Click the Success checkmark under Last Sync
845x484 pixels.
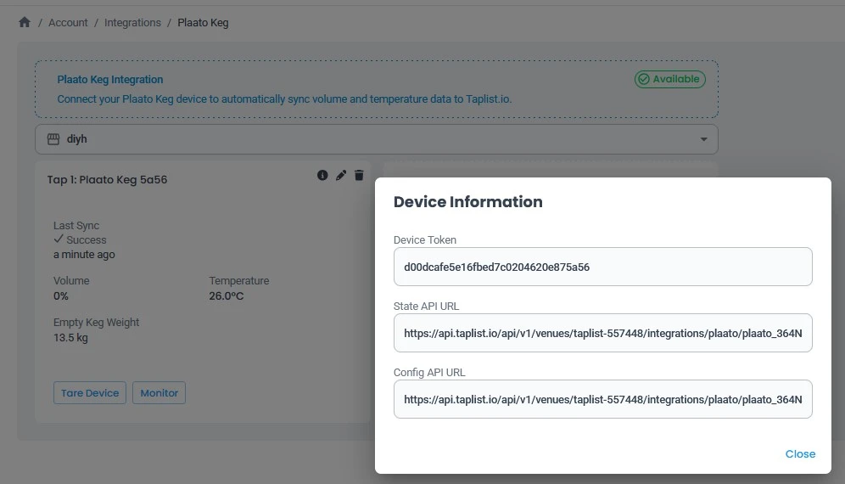click(59, 239)
